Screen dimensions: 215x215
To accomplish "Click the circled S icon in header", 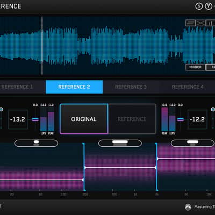I will click(x=199, y=6).
